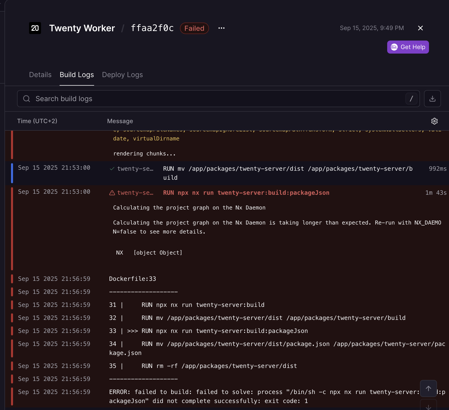The width and height of the screenshot is (449, 410).
Task: Click the magnifier search icon
Action: point(27,99)
